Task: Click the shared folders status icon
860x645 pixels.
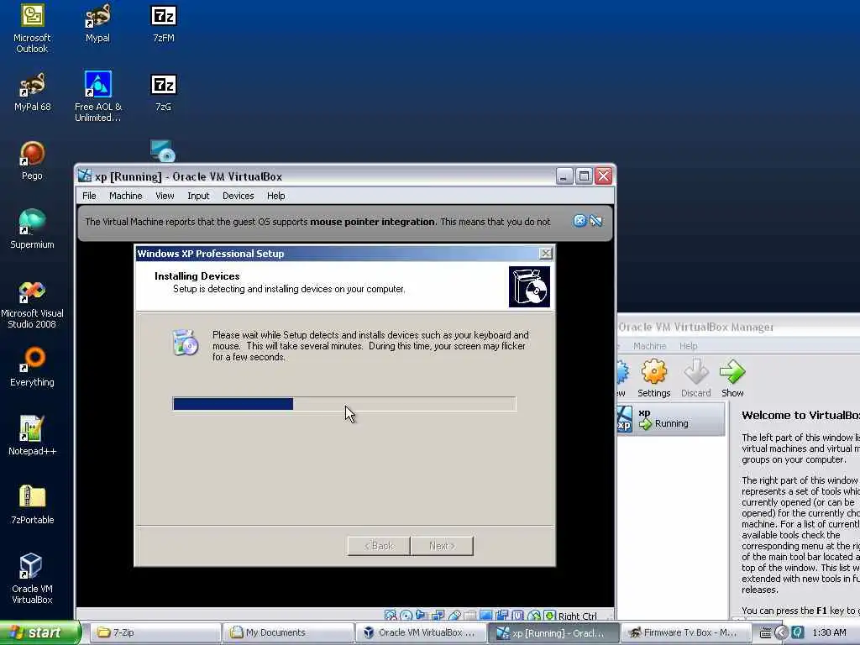Action: point(470,616)
